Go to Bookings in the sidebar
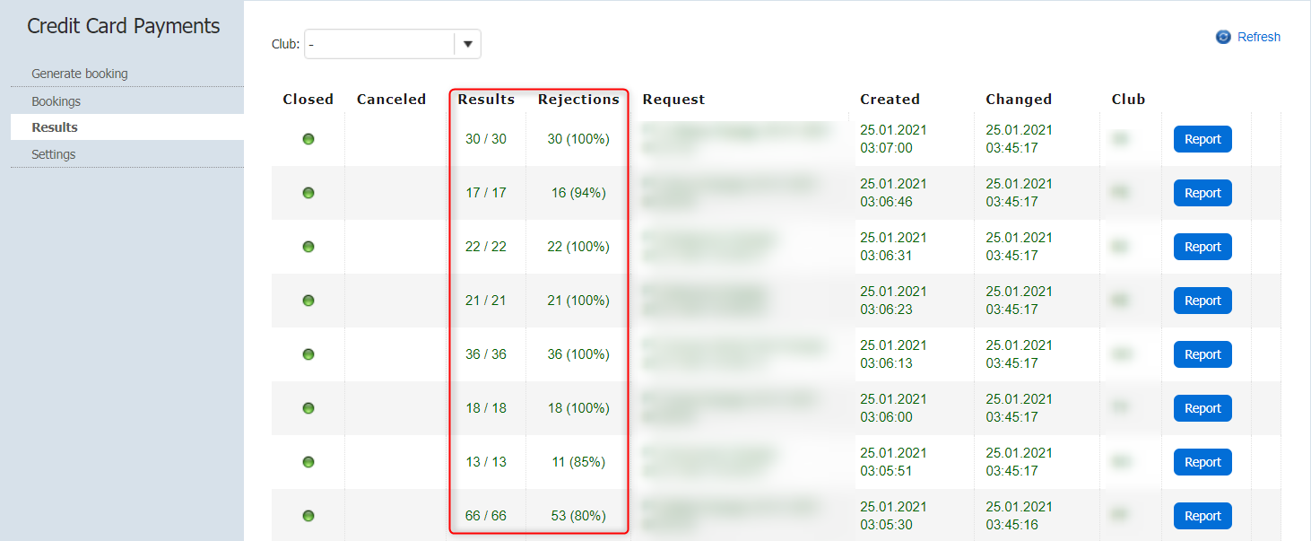The height and width of the screenshot is (541, 1311). click(56, 101)
